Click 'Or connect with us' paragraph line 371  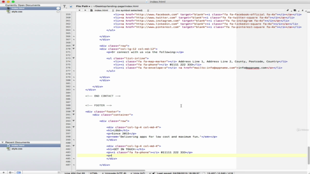pyautogui.click(x=145, y=52)
